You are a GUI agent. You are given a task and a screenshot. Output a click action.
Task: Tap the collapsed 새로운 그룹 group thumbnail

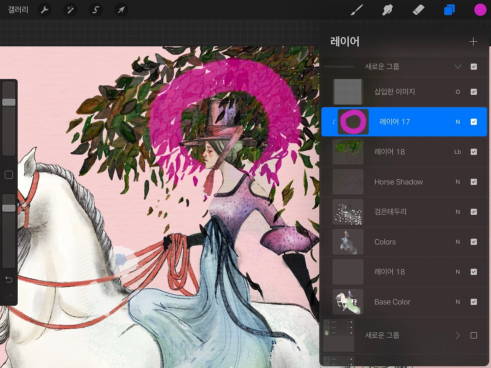click(339, 335)
